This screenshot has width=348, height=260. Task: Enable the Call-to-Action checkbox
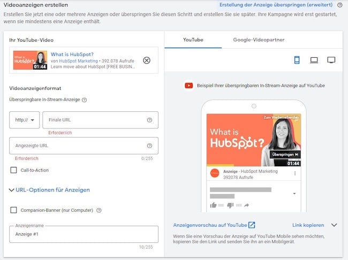pyautogui.click(x=13, y=170)
